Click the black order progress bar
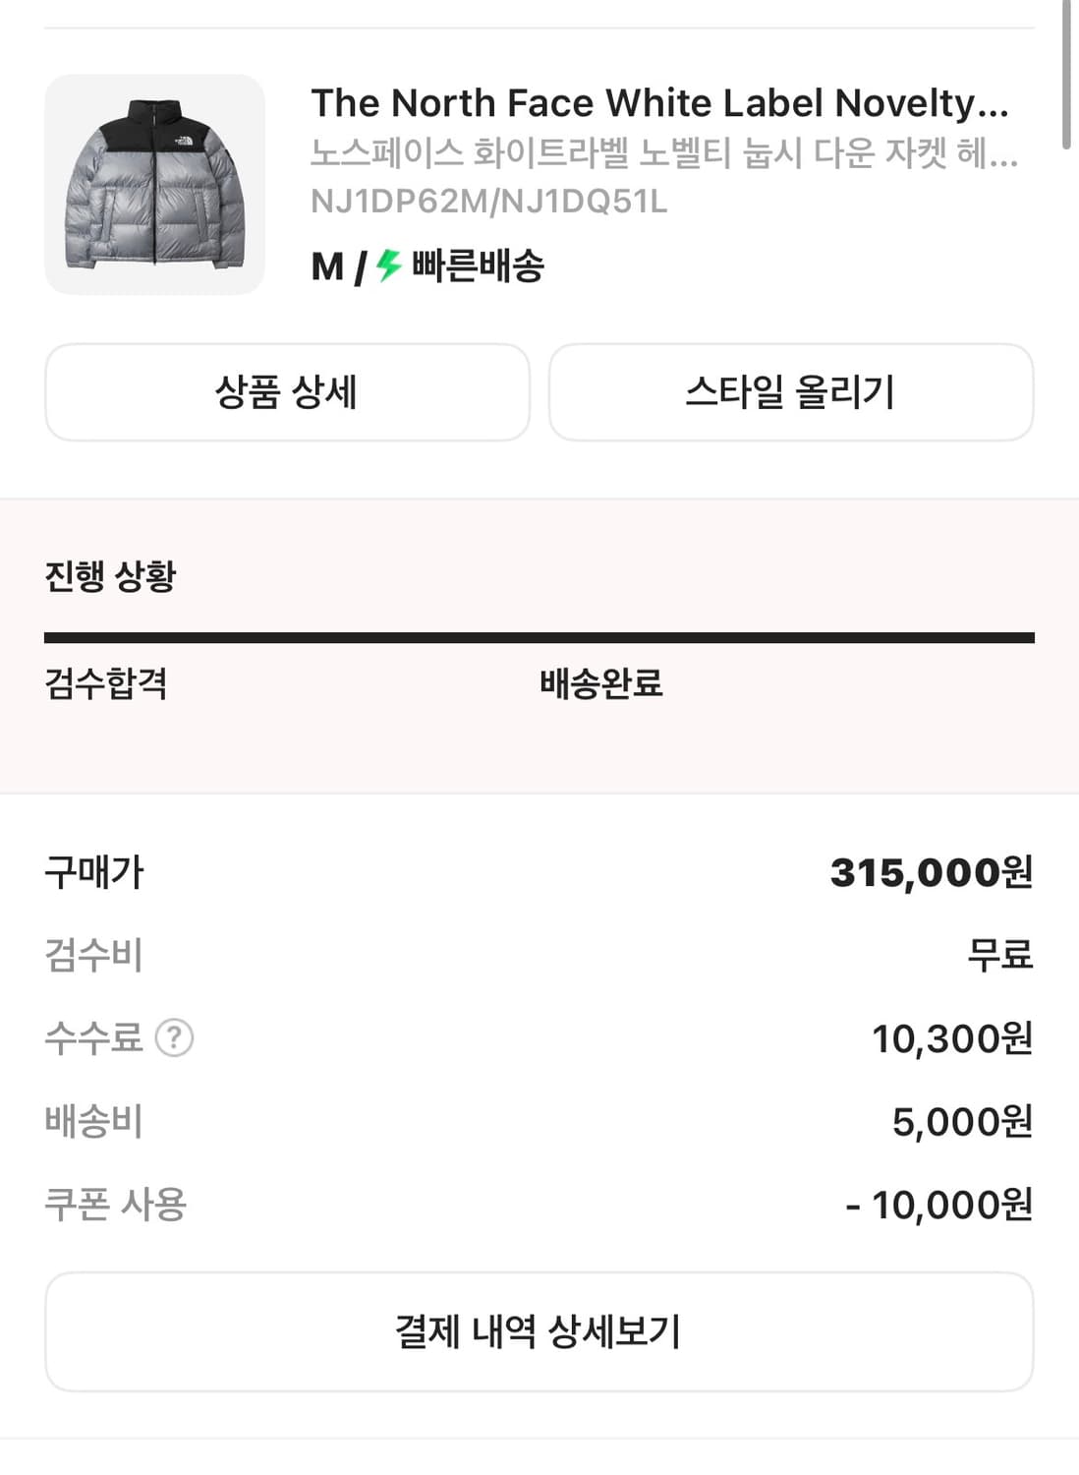This screenshot has width=1079, height=1475. point(539,638)
